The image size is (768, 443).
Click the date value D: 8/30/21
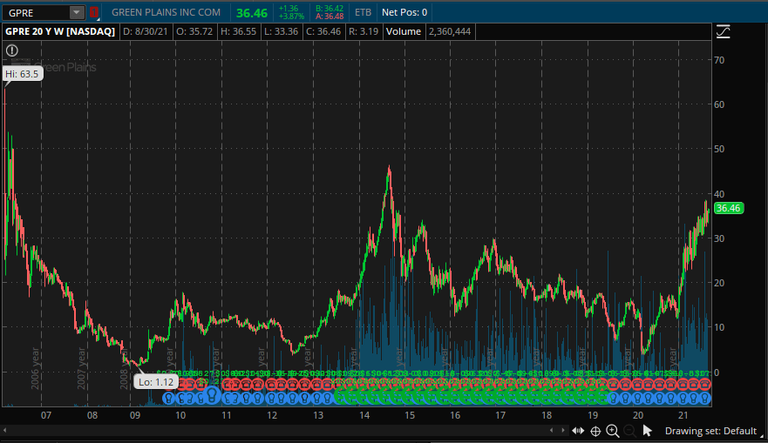145,31
